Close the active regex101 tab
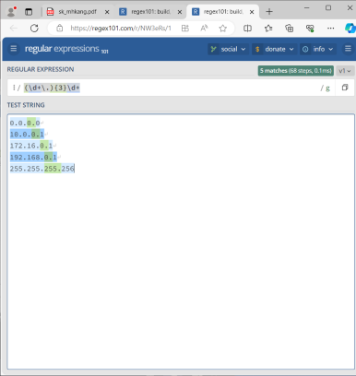The height and width of the screenshot is (376, 356). 252,12
